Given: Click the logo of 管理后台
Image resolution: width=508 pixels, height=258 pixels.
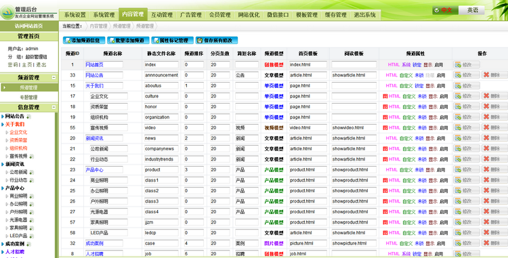Looking at the screenshot, I should coord(7,12).
